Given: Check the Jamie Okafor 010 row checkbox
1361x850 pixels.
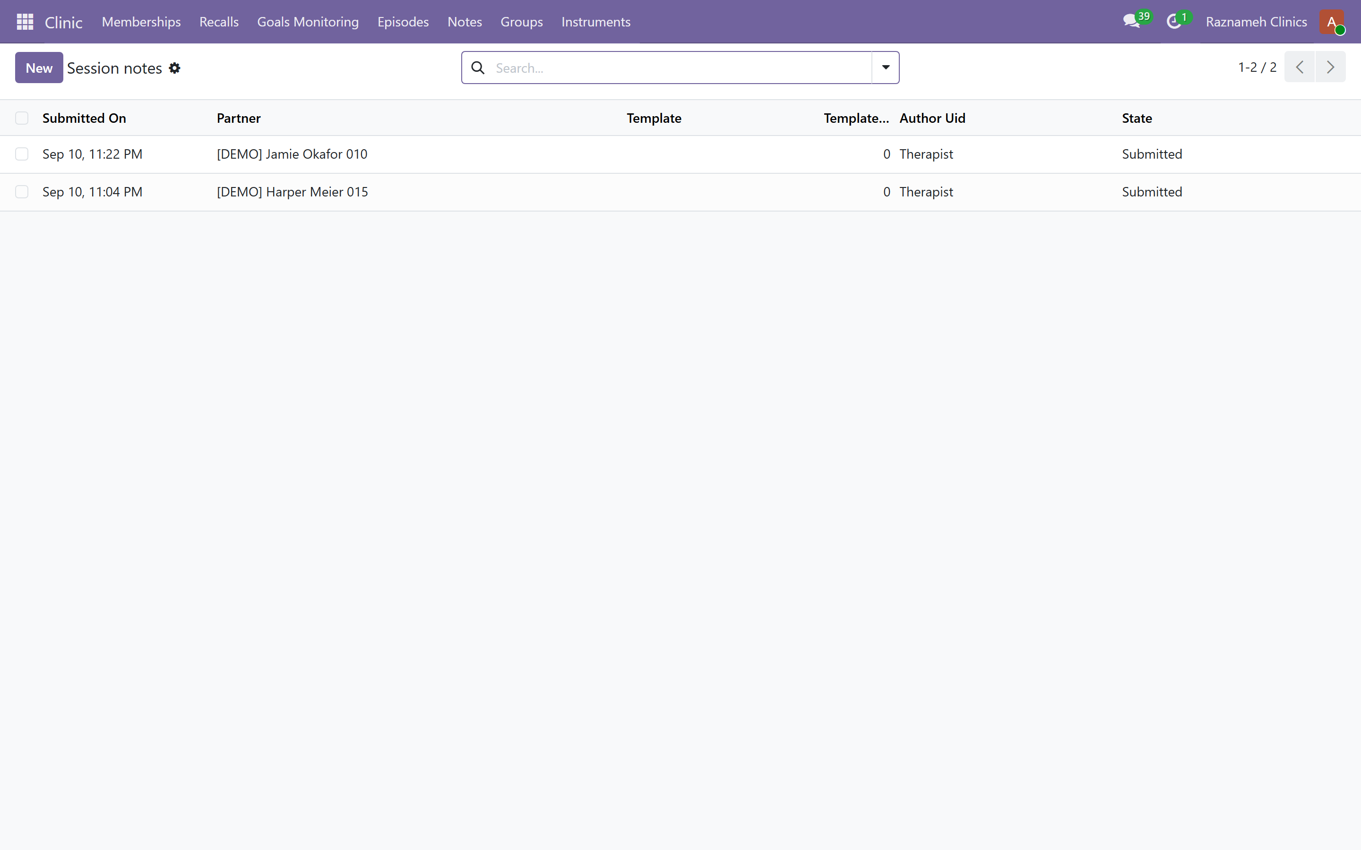Looking at the screenshot, I should 22,154.
